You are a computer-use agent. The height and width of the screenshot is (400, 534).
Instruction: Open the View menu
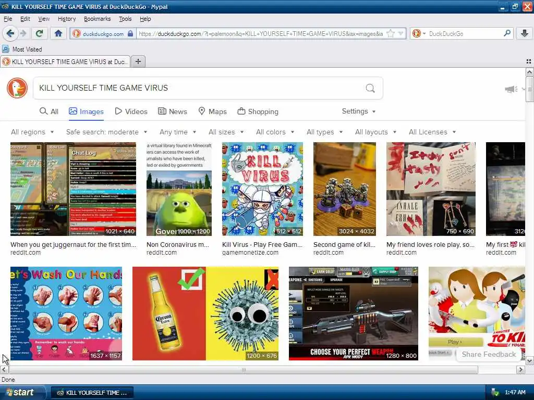point(44,19)
